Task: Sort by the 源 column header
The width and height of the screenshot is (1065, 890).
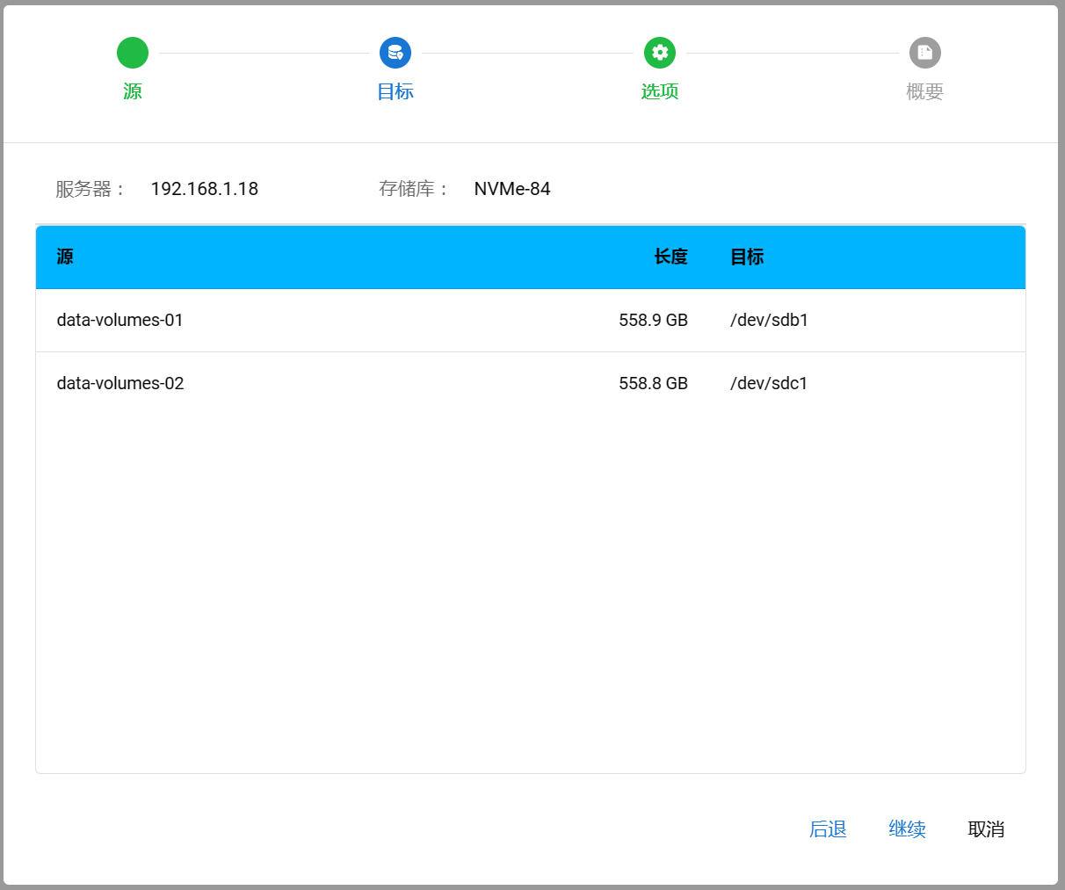Action: [65, 257]
